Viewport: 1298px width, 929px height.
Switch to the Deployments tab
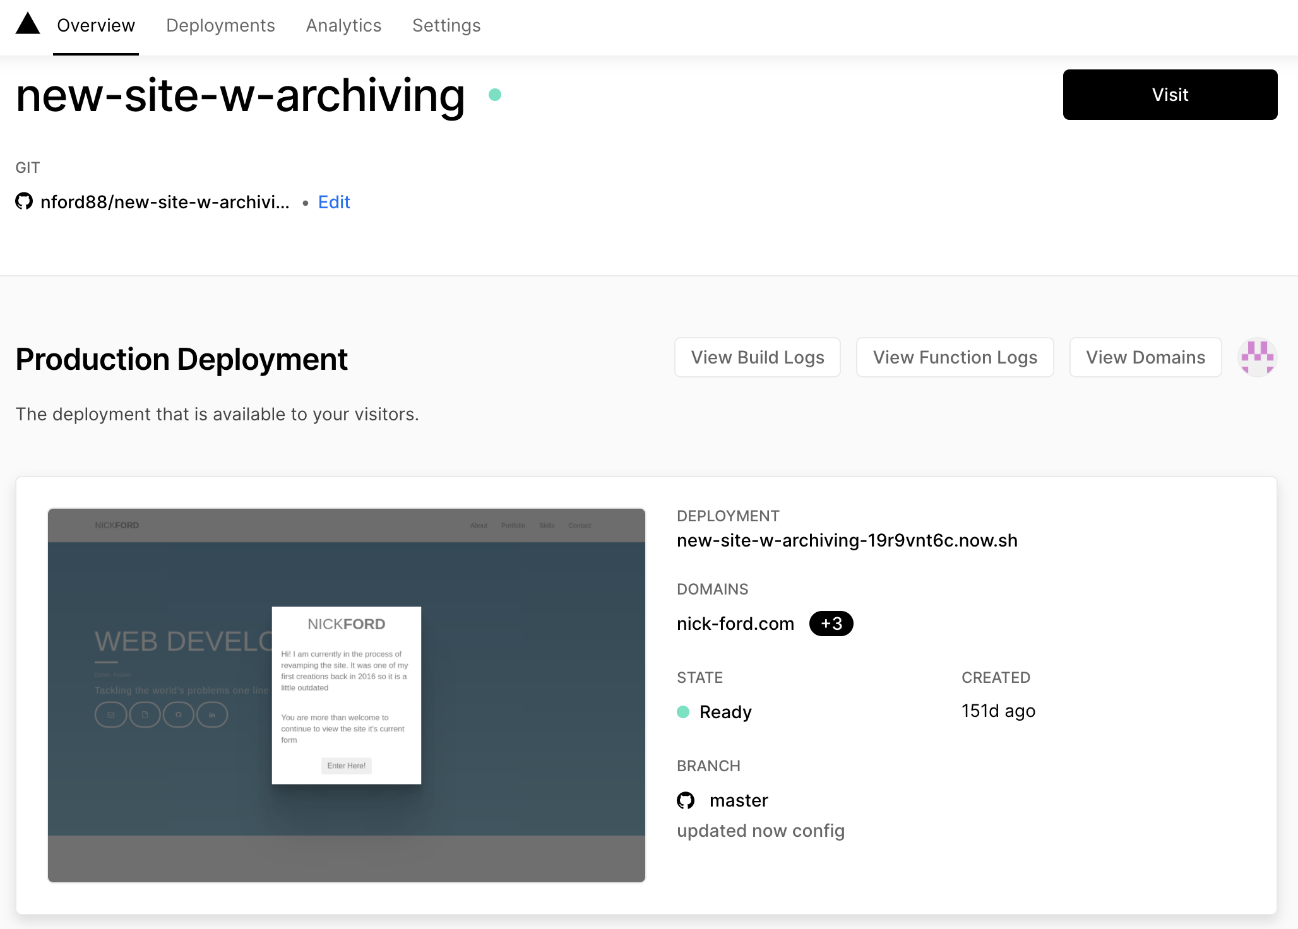coord(220,25)
